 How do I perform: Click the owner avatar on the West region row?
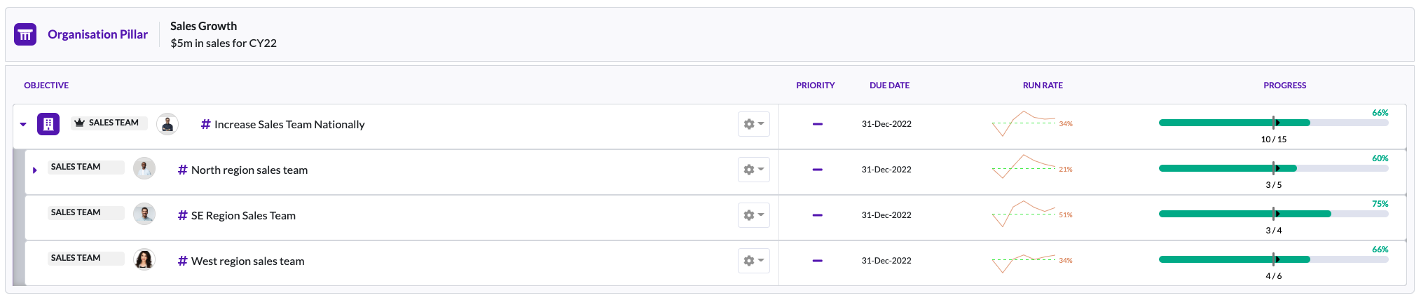(144, 259)
